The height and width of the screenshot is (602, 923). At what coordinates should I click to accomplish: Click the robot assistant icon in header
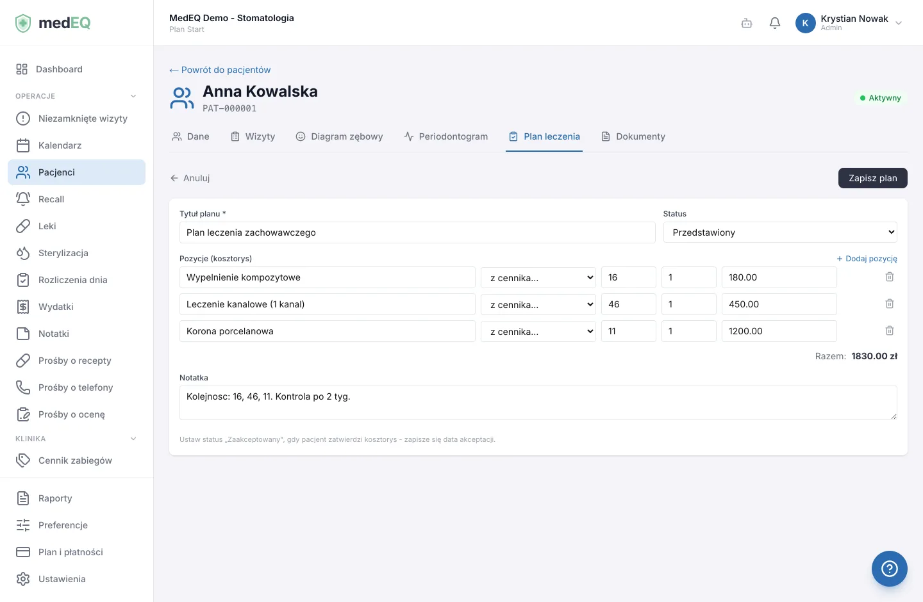[747, 23]
